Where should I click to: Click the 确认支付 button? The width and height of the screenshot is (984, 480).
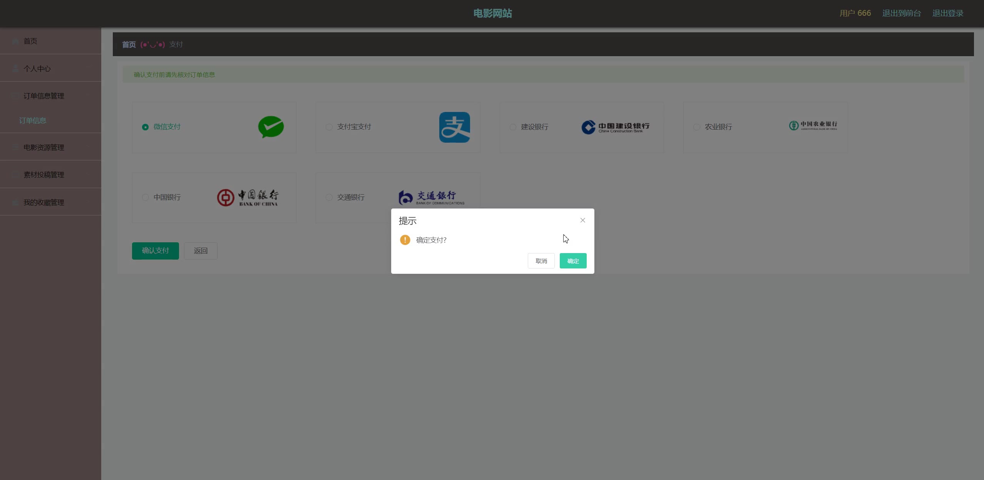[x=155, y=251]
